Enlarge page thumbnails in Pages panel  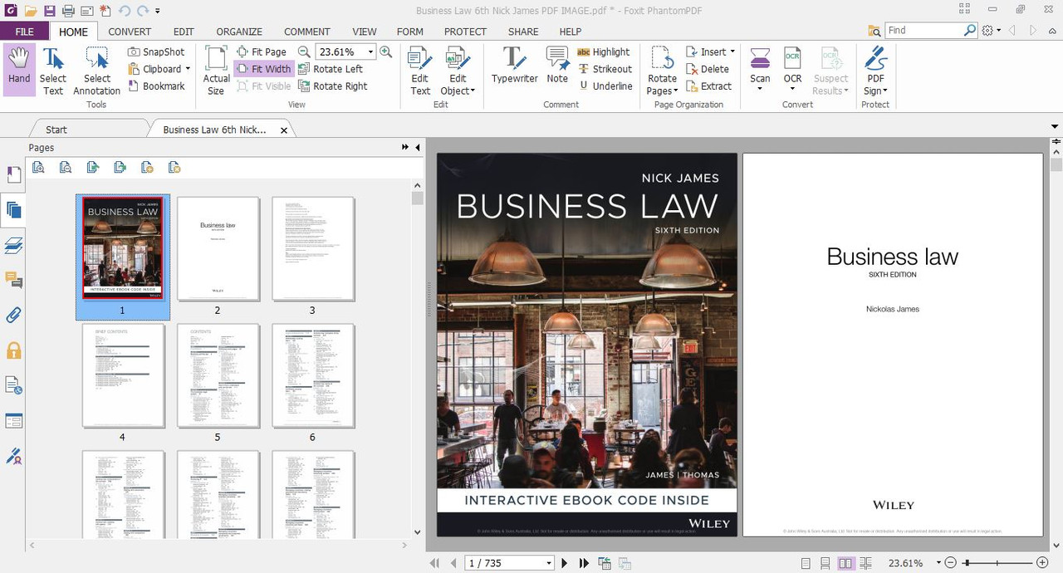coord(38,167)
